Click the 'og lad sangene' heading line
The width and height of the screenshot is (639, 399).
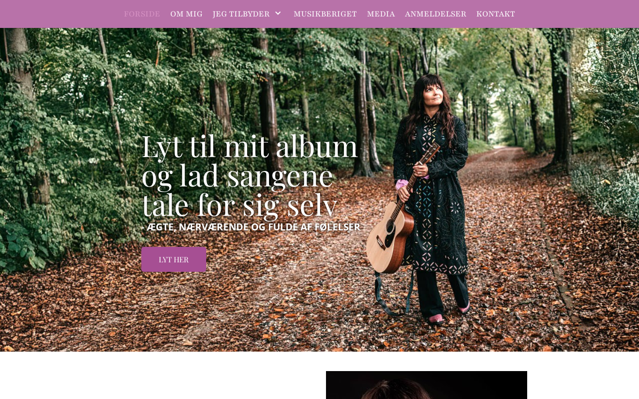click(x=237, y=176)
